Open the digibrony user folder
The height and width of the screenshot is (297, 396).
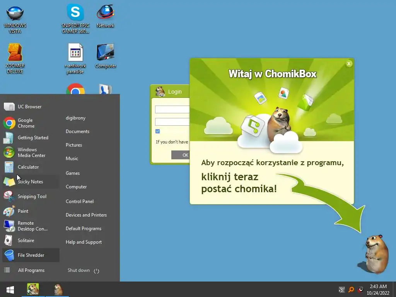click(75, 118)
